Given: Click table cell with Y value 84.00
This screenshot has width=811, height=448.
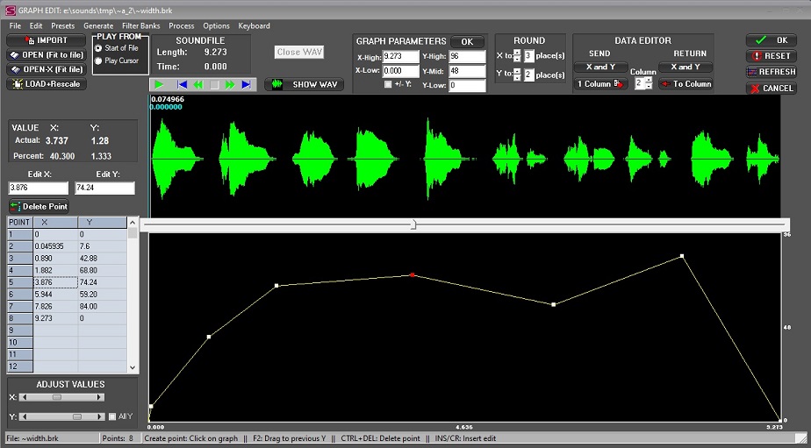Looking at the screenshot, I should 103,307.
